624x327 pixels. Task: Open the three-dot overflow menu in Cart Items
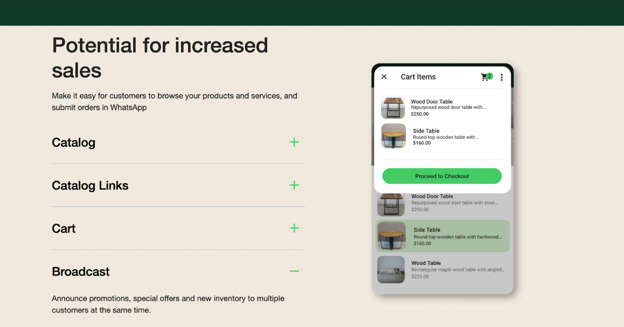click(502, 77)
